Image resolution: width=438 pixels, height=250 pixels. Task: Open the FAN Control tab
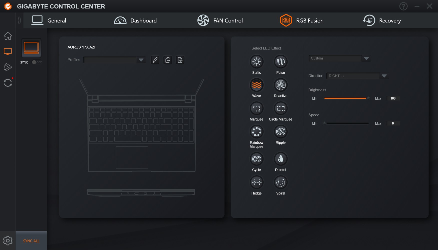(220, 20)
